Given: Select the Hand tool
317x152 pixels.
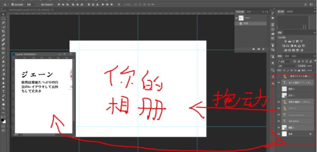Looking at the screenshot, I should (3, 104).
